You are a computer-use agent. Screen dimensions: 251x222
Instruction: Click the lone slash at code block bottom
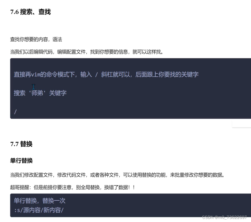[x=15, y=112]
